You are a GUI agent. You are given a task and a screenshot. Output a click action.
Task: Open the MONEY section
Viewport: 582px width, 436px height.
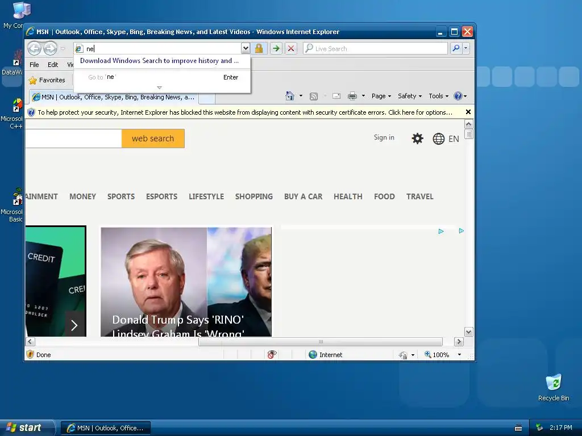(x=82, y=196)
